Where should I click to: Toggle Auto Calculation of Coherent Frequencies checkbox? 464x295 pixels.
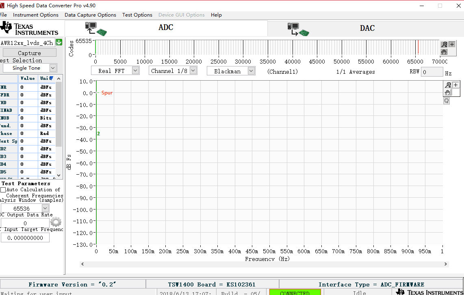point(3,190)
